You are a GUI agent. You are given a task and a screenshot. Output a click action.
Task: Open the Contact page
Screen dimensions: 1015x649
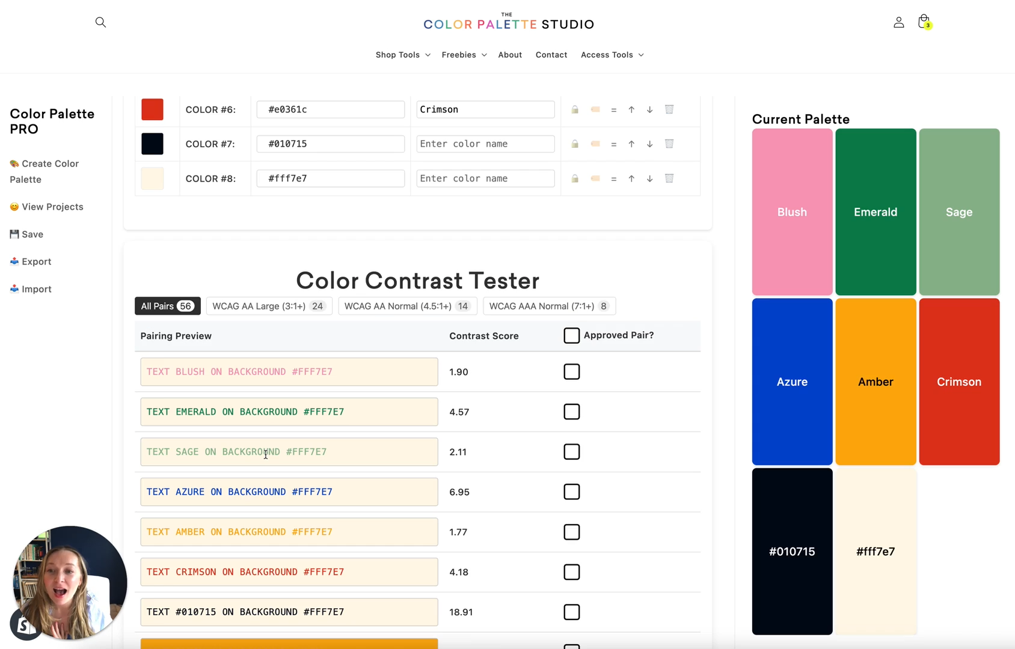tap(551, 55)
